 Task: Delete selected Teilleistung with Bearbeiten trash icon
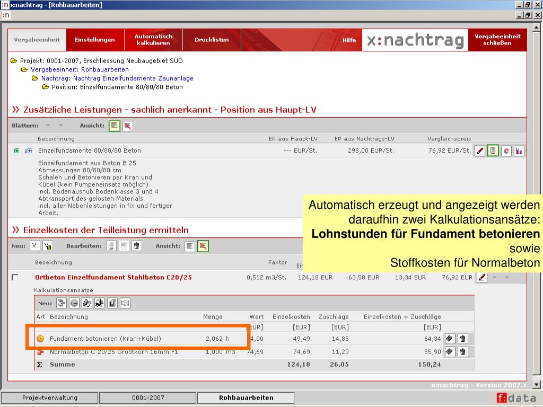pyautogui.click(x=137, y=246)
